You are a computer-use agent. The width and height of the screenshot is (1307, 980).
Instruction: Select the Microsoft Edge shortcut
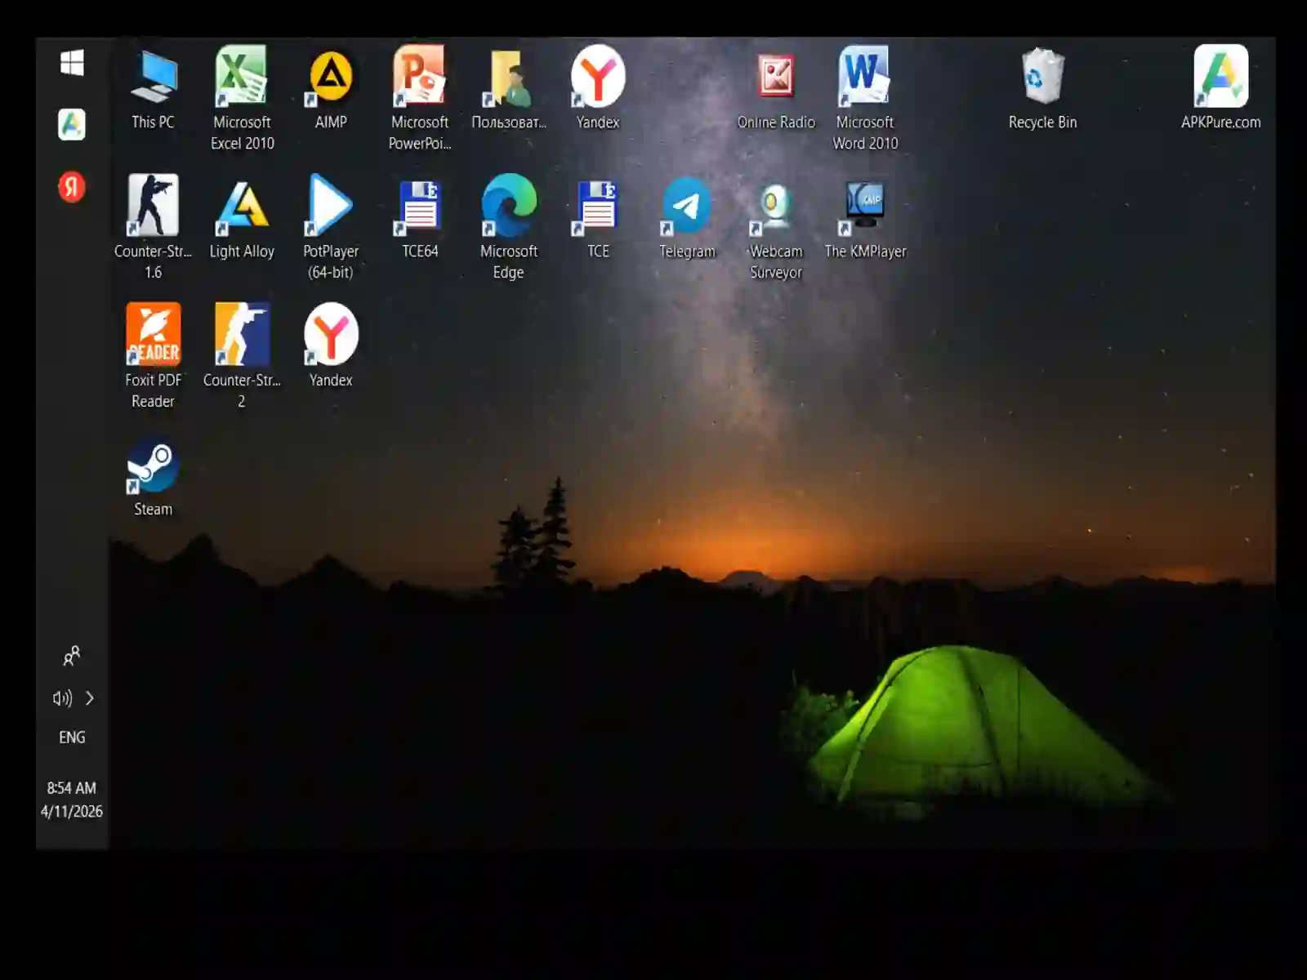coord(509,227)
